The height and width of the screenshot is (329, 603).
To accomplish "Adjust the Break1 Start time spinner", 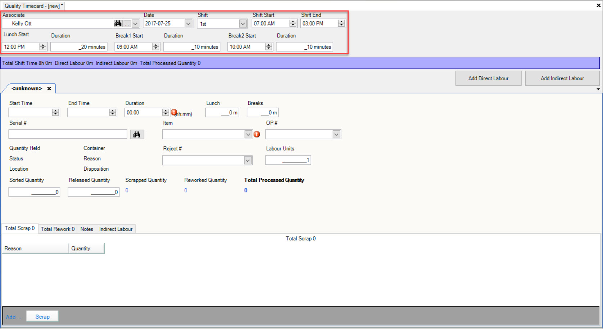I will (156, 47).
